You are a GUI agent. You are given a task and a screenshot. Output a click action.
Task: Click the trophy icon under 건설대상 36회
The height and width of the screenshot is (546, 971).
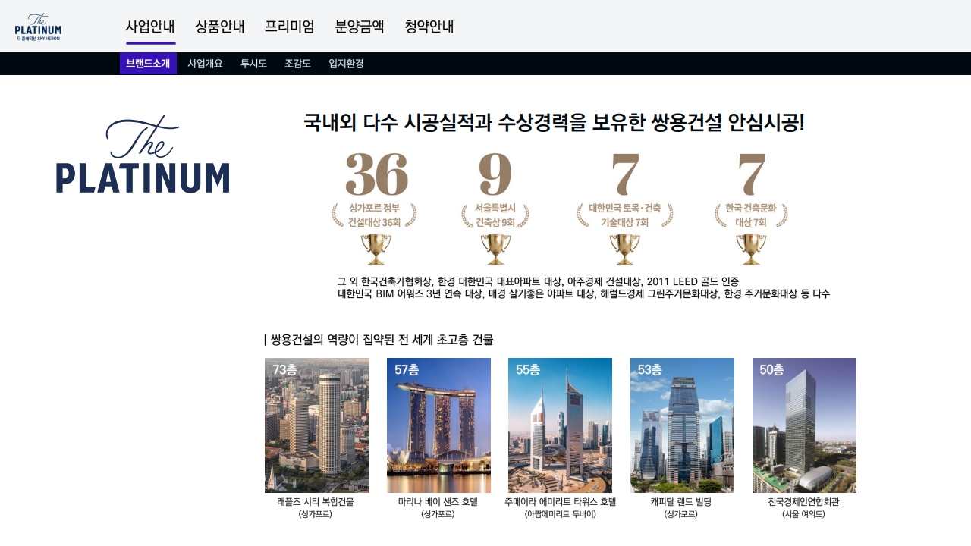(x=375, y=249)
